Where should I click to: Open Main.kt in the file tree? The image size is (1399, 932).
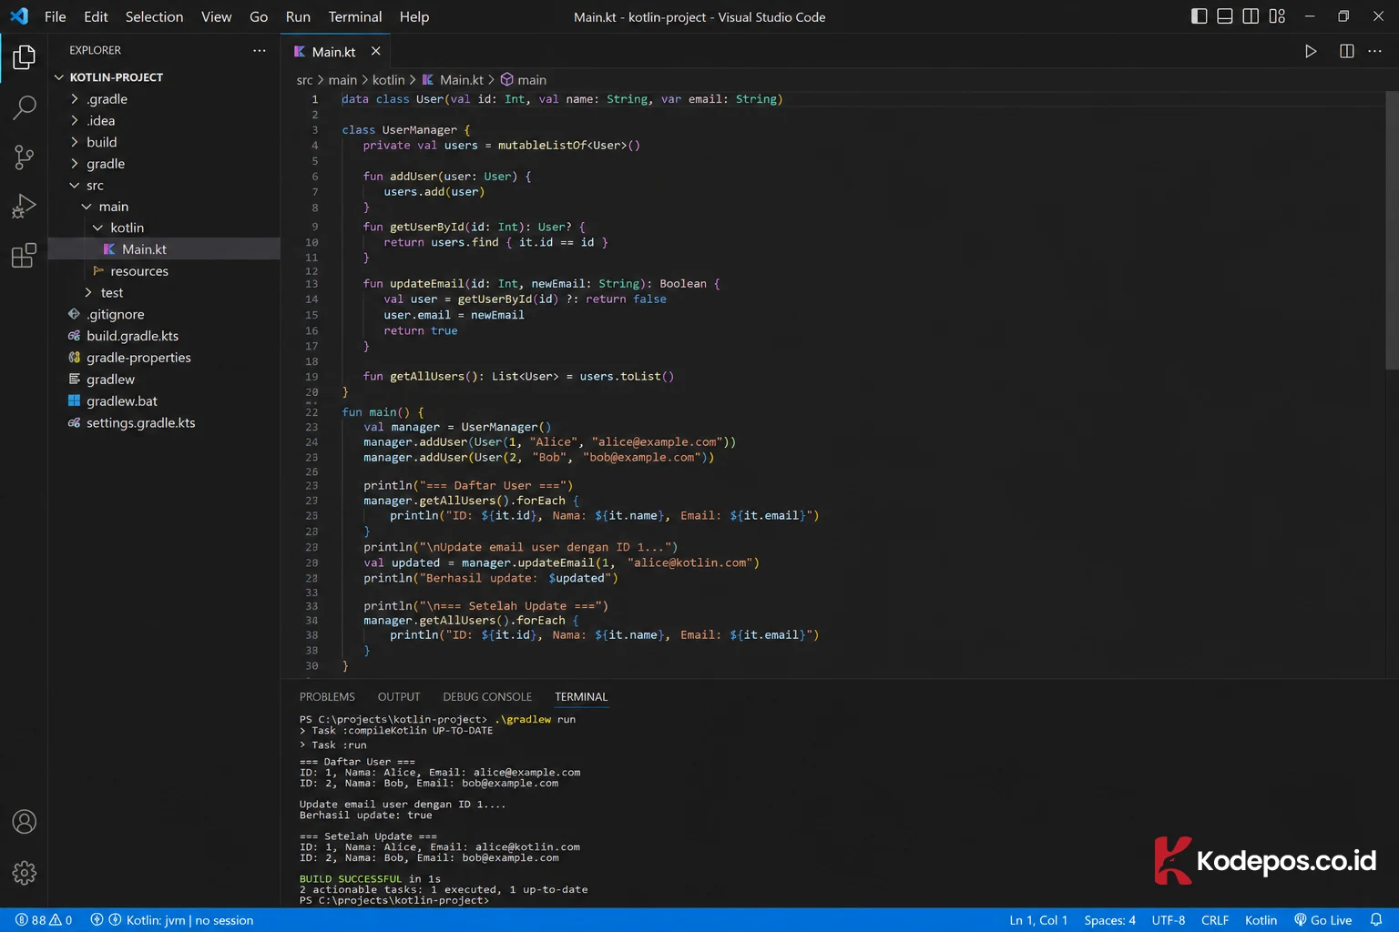click(164, 249)
